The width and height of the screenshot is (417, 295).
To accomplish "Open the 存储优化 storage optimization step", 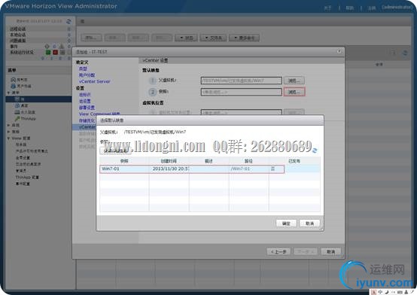I will pos(87,120).
